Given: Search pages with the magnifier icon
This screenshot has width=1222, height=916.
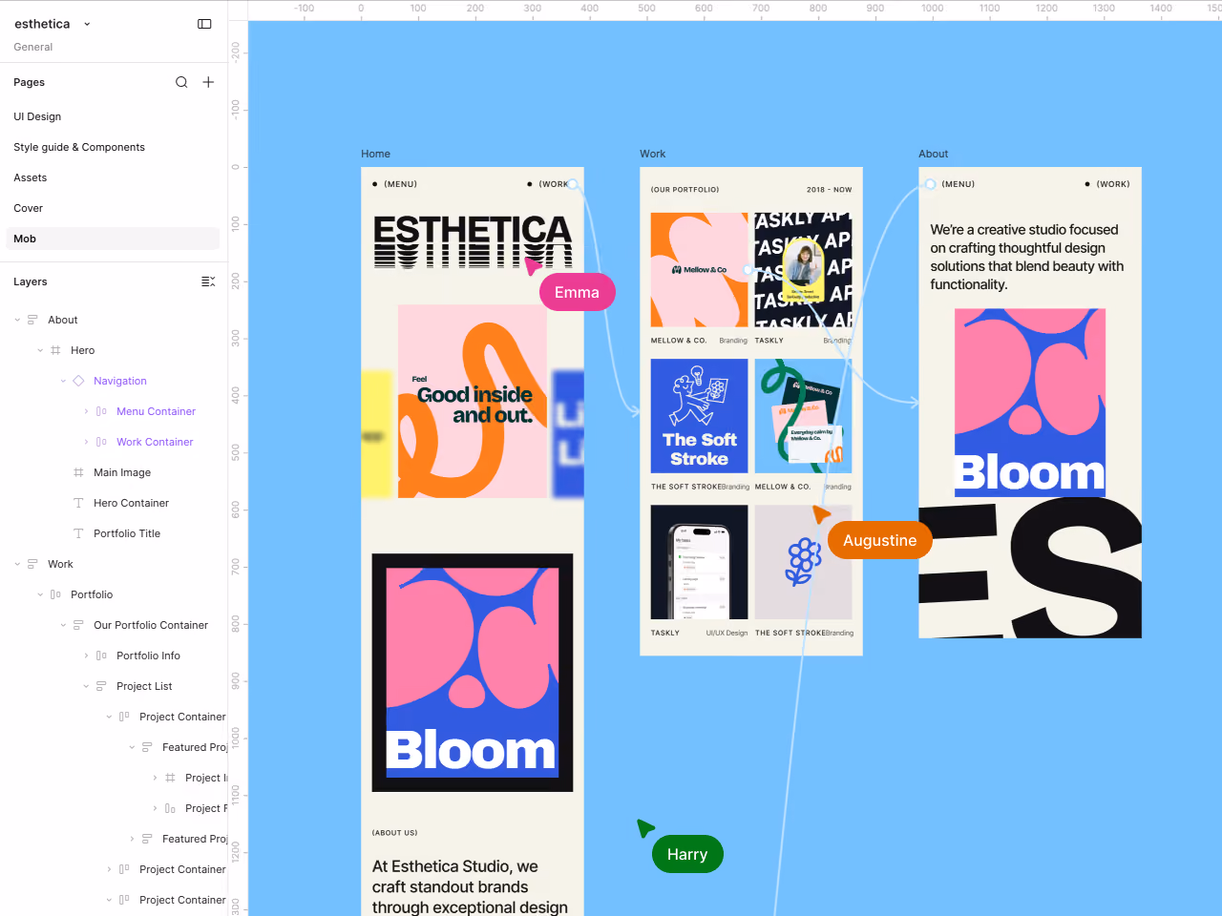Looking at the screenshot, I should 181,82.
